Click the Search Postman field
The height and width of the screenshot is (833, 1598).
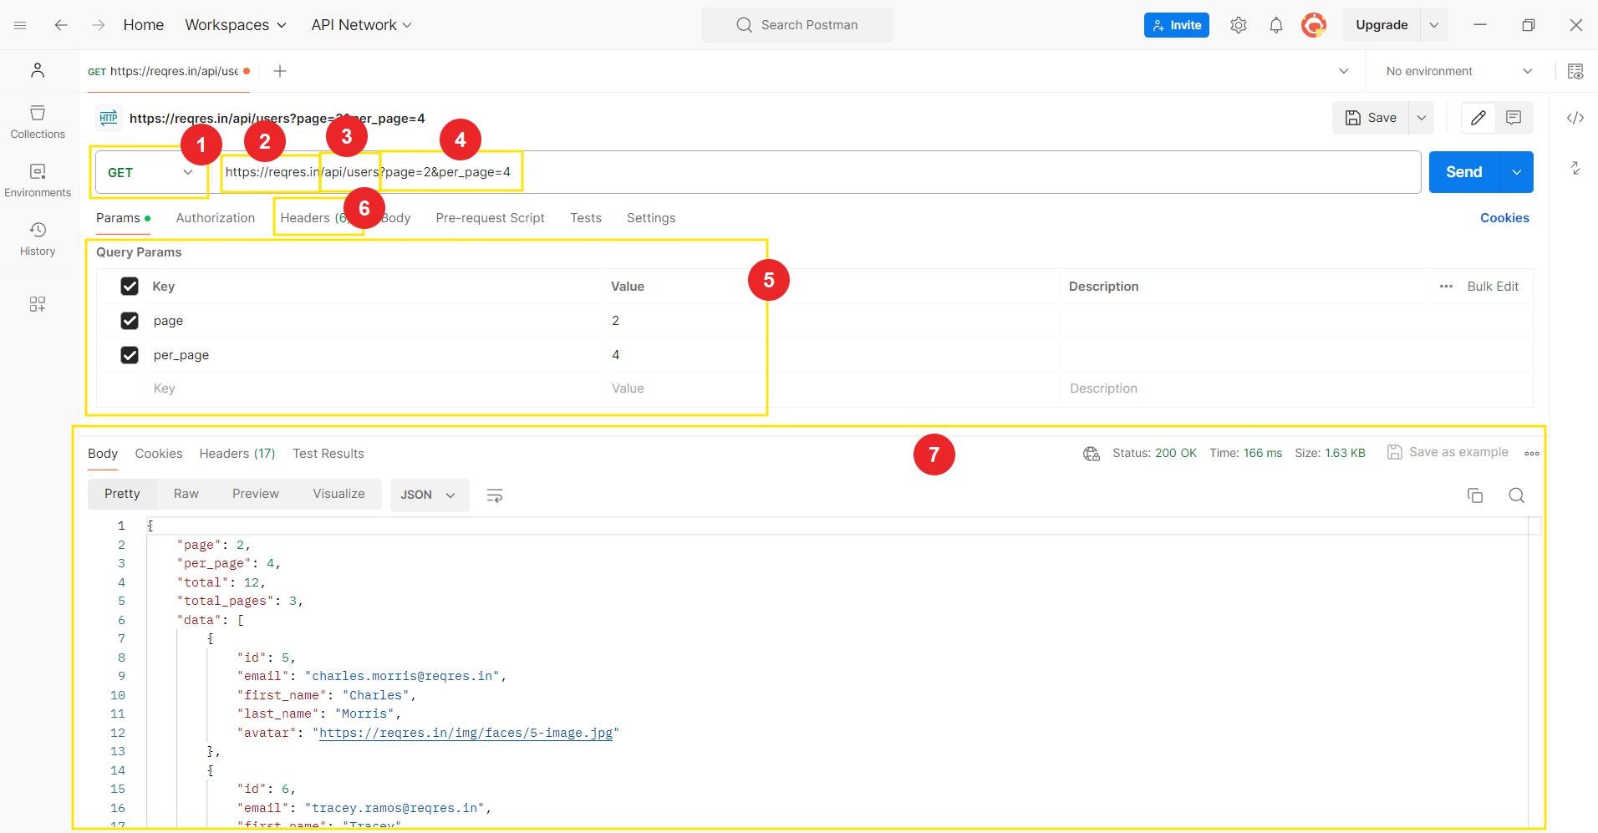[x=797, y=25]
